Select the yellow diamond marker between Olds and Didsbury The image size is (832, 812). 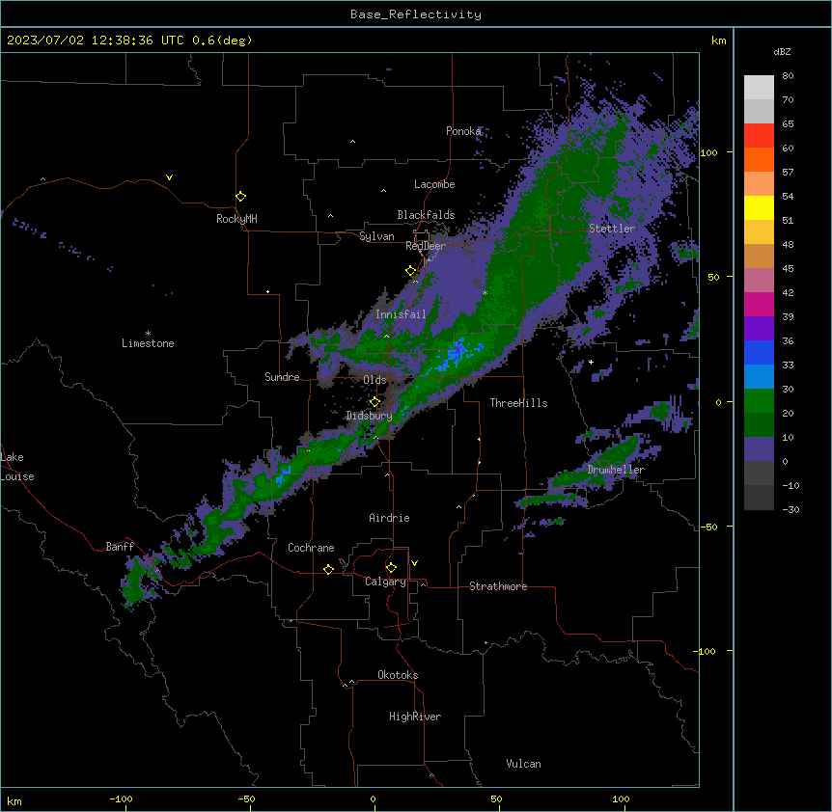pyautogui.click(x=375, y=402)
